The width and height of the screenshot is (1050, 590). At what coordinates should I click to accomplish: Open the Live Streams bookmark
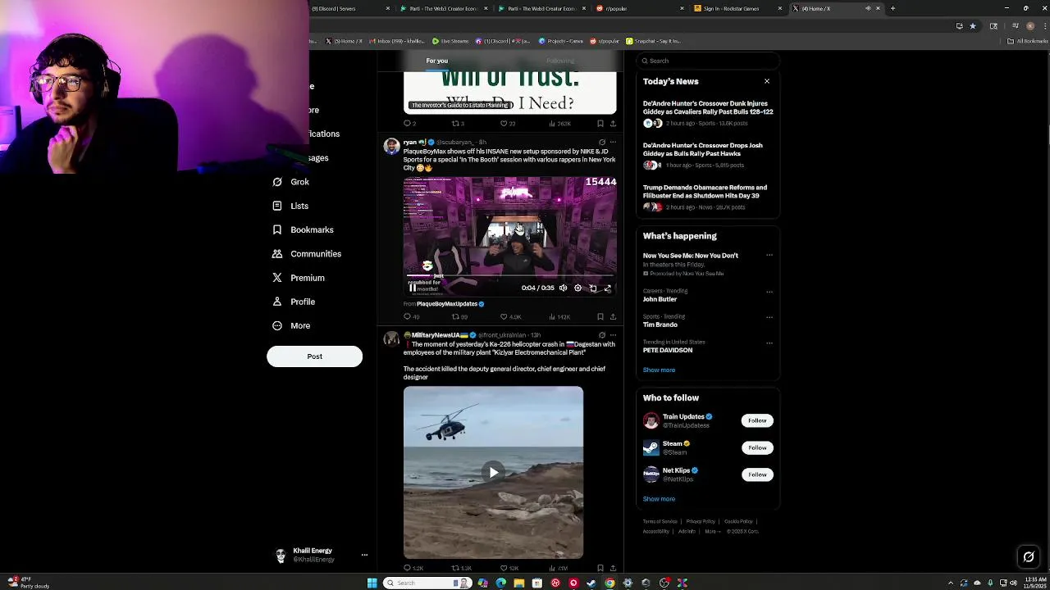[450, 41]
